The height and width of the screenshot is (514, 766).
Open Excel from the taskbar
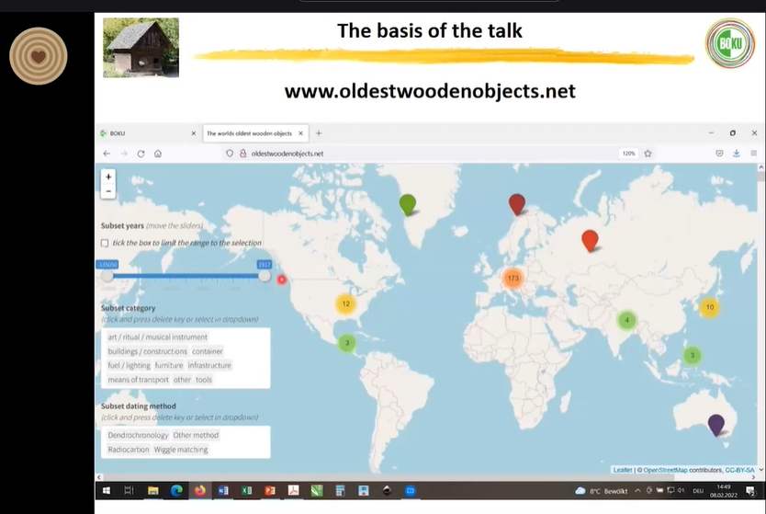pos(247,490)
